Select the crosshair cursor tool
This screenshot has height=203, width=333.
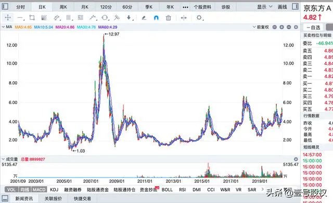pos(8,18)
